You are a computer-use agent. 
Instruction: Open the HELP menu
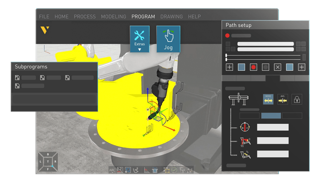pos(194,17)
